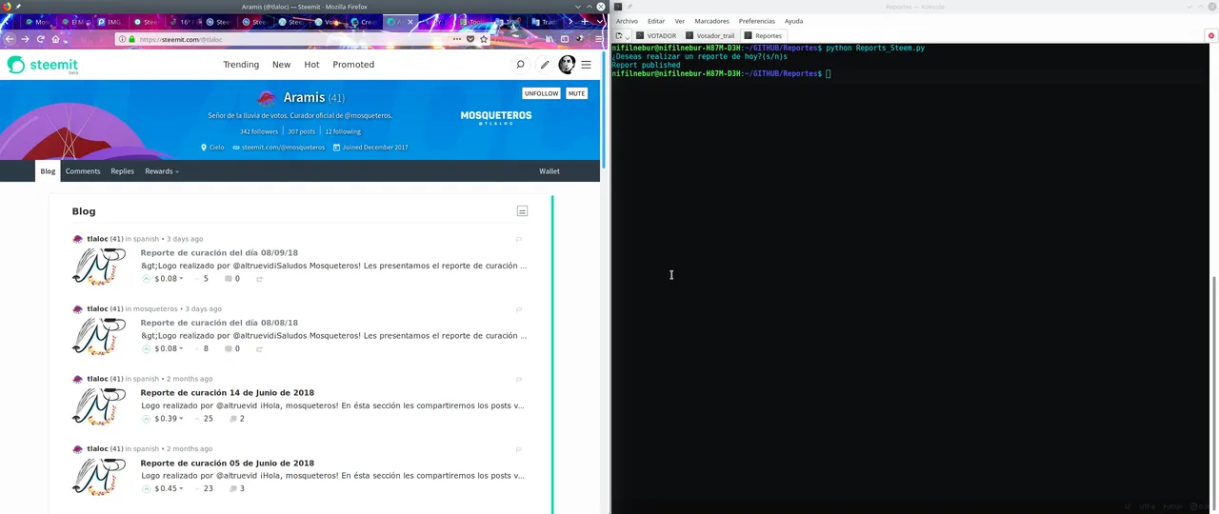The width and height of the screenshot is (1219, 514).
Task: Click the UNFOLLOW button
Action: point(541,93)
